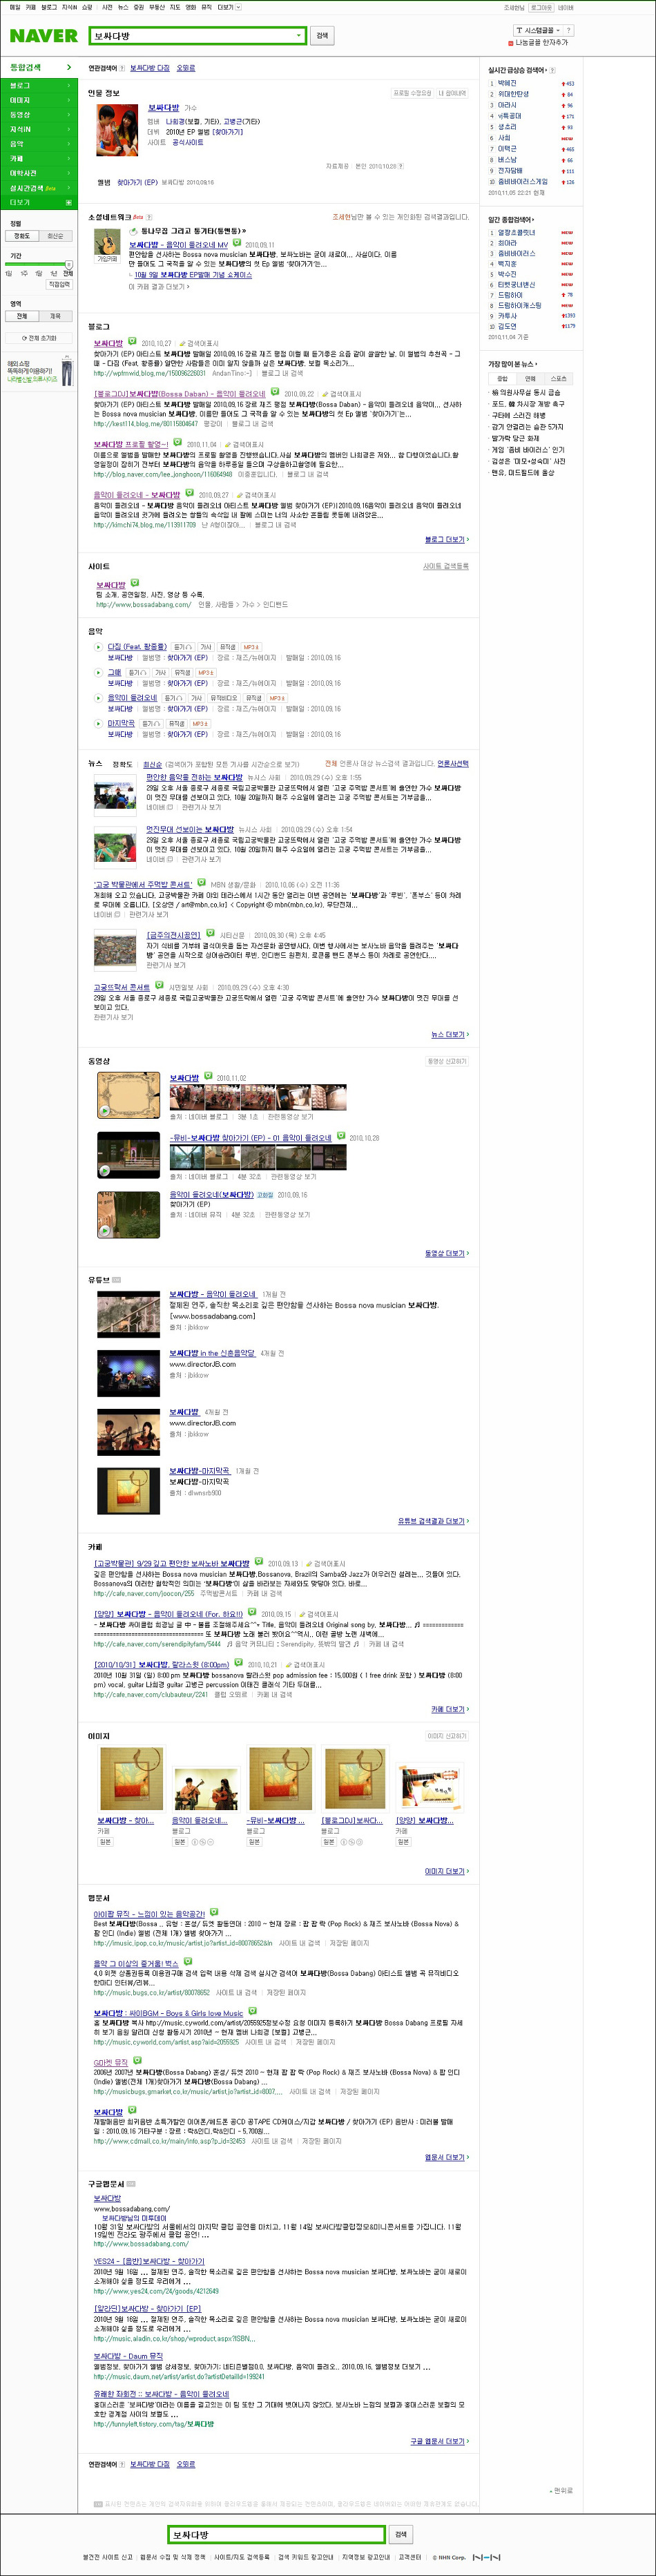
Task: Select 최신순 sort option in left panel
Action: pyautogui.click(x=55, y=236)
